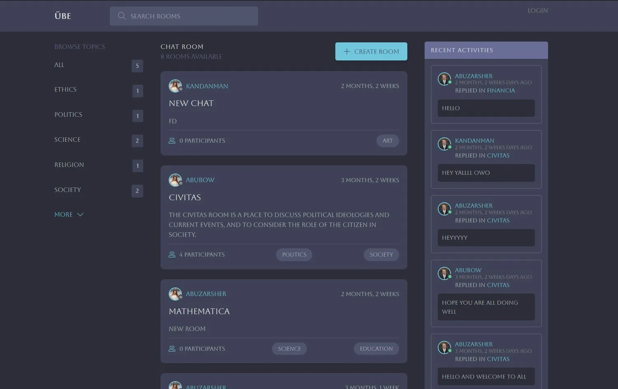
Task: Click the participants icon on the CIVITAS card
Action: (172, 255)
